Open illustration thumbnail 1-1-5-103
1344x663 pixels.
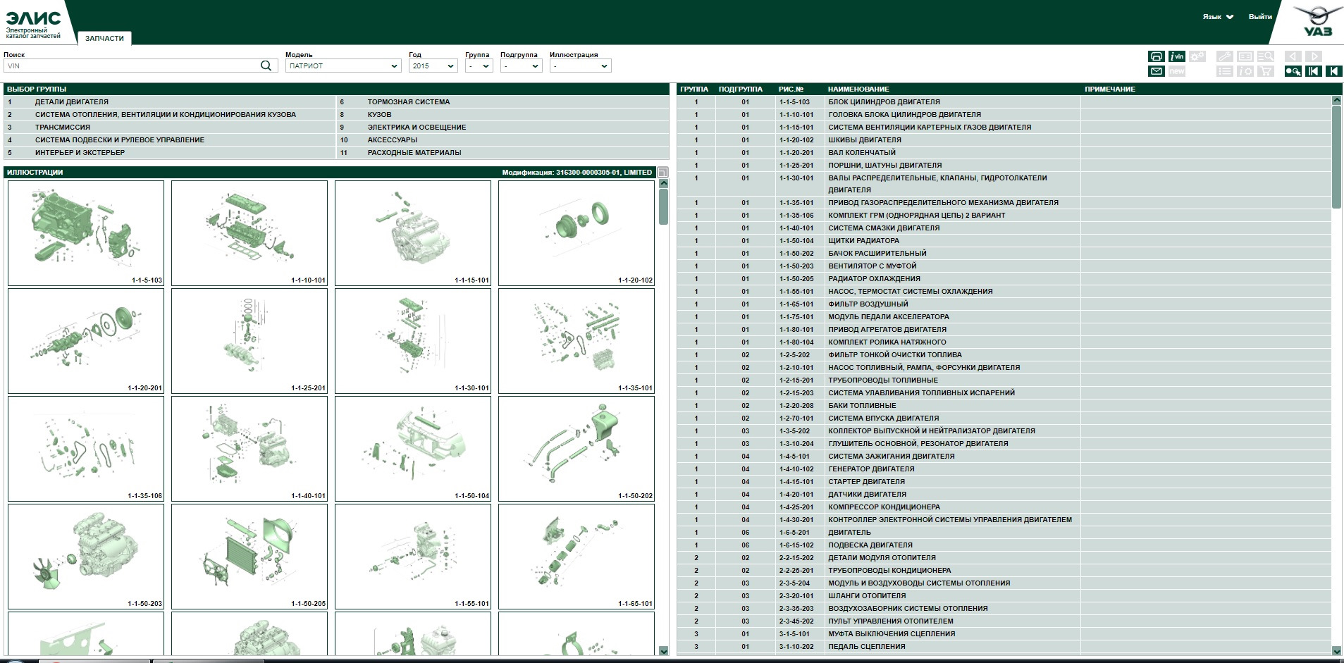(86, 233)
